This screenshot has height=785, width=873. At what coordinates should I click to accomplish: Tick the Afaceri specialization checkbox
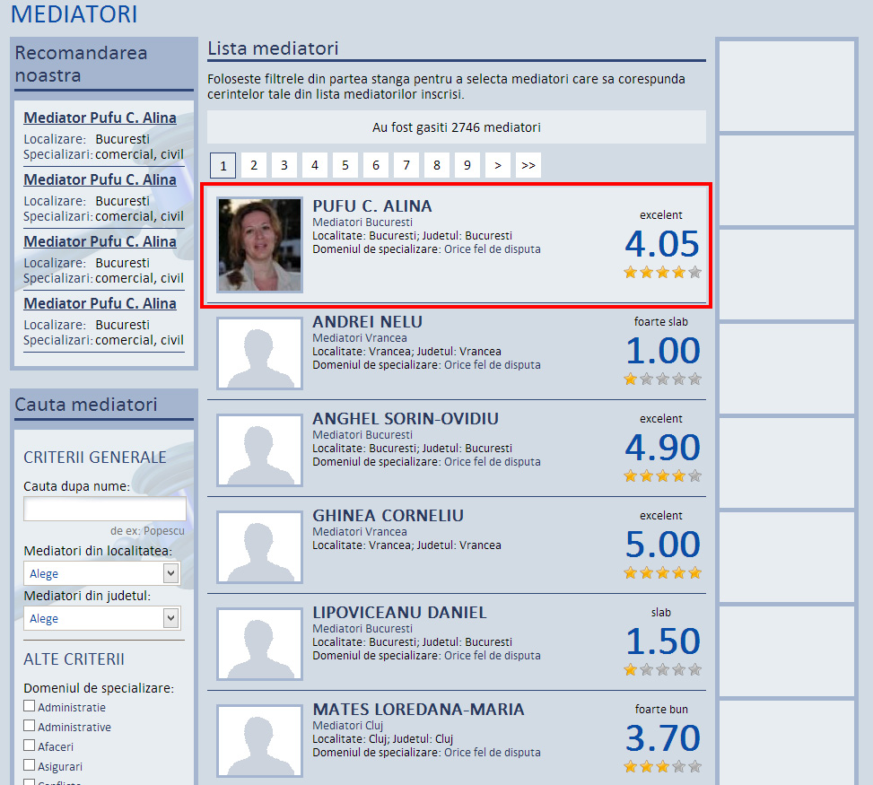pos(30,746)
